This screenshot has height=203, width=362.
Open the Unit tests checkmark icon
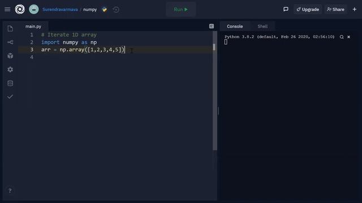click(x=10, y=96)
